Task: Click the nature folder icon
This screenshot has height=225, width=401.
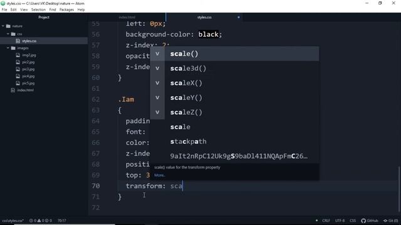Action: [x=8, y=26]
